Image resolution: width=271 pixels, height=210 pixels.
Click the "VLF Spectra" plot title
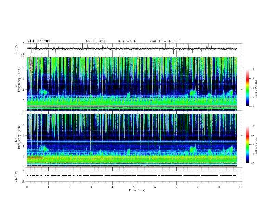39,41
